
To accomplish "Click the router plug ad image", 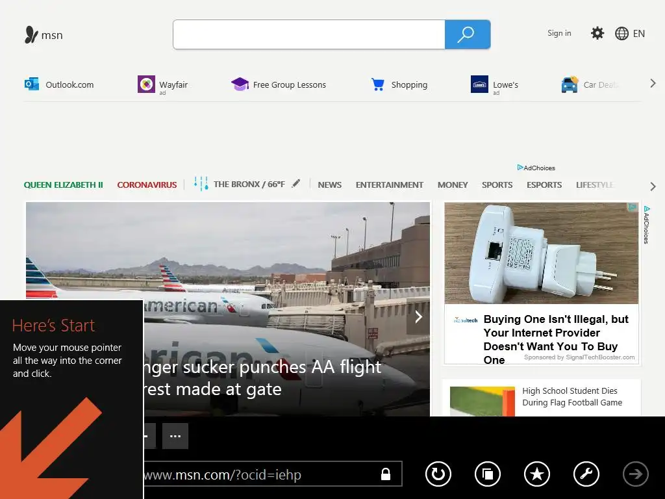I will tap(541, 253).
